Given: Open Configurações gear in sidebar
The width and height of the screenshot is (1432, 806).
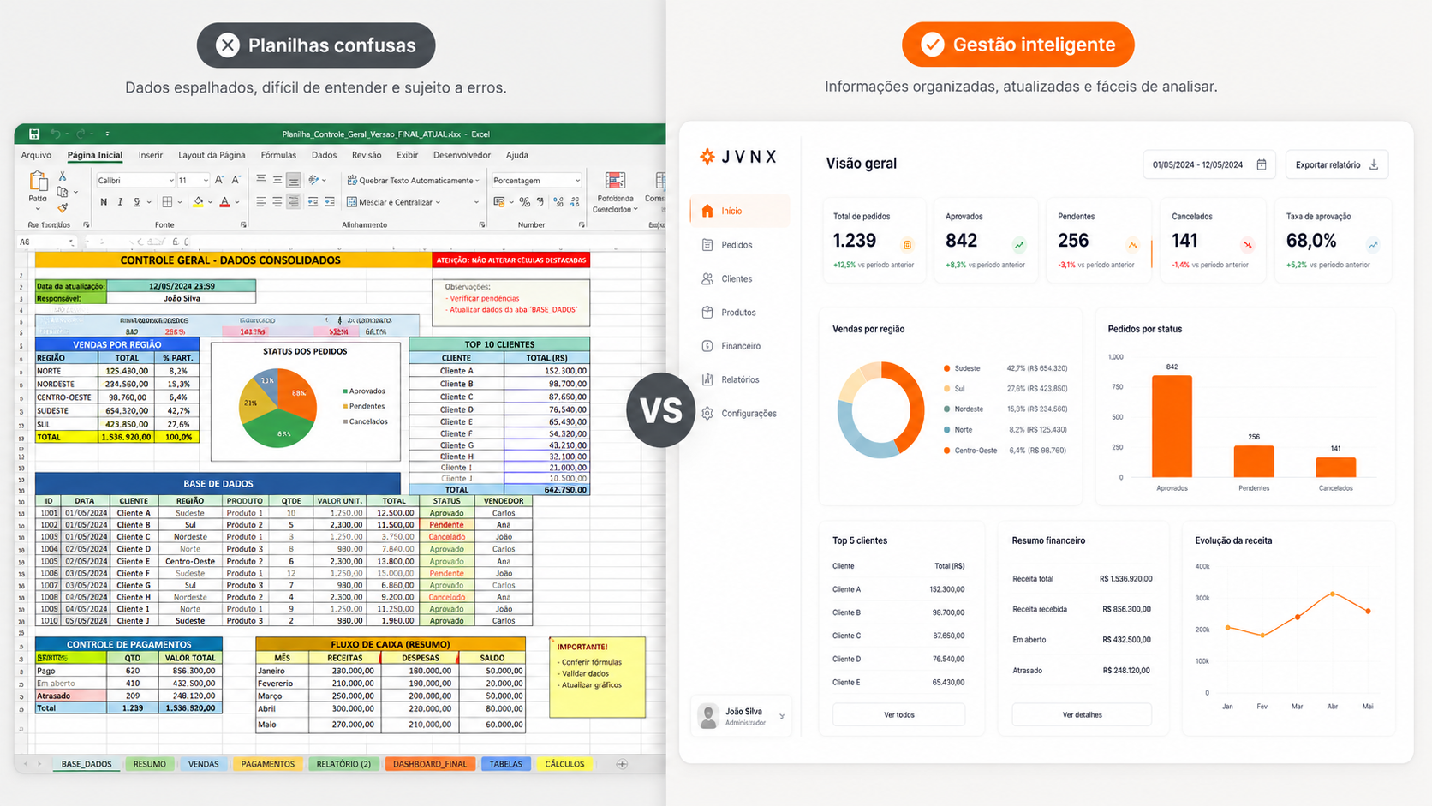Looking at the screenshot, I should [707, 413].
